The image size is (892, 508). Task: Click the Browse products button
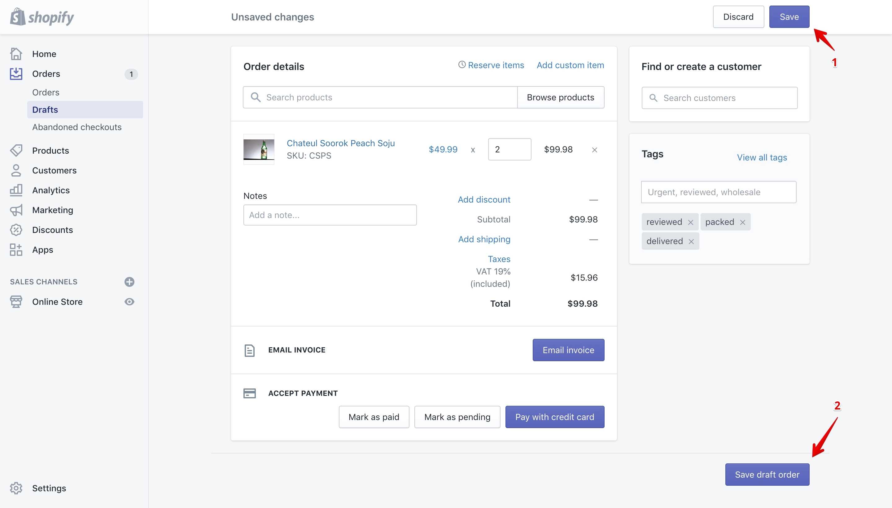(x=560, y=97)
